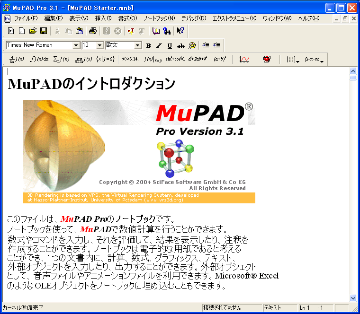The image size is (360, 314).
Task: Minimize the inner notebook document window
Action: pos(336,18)
